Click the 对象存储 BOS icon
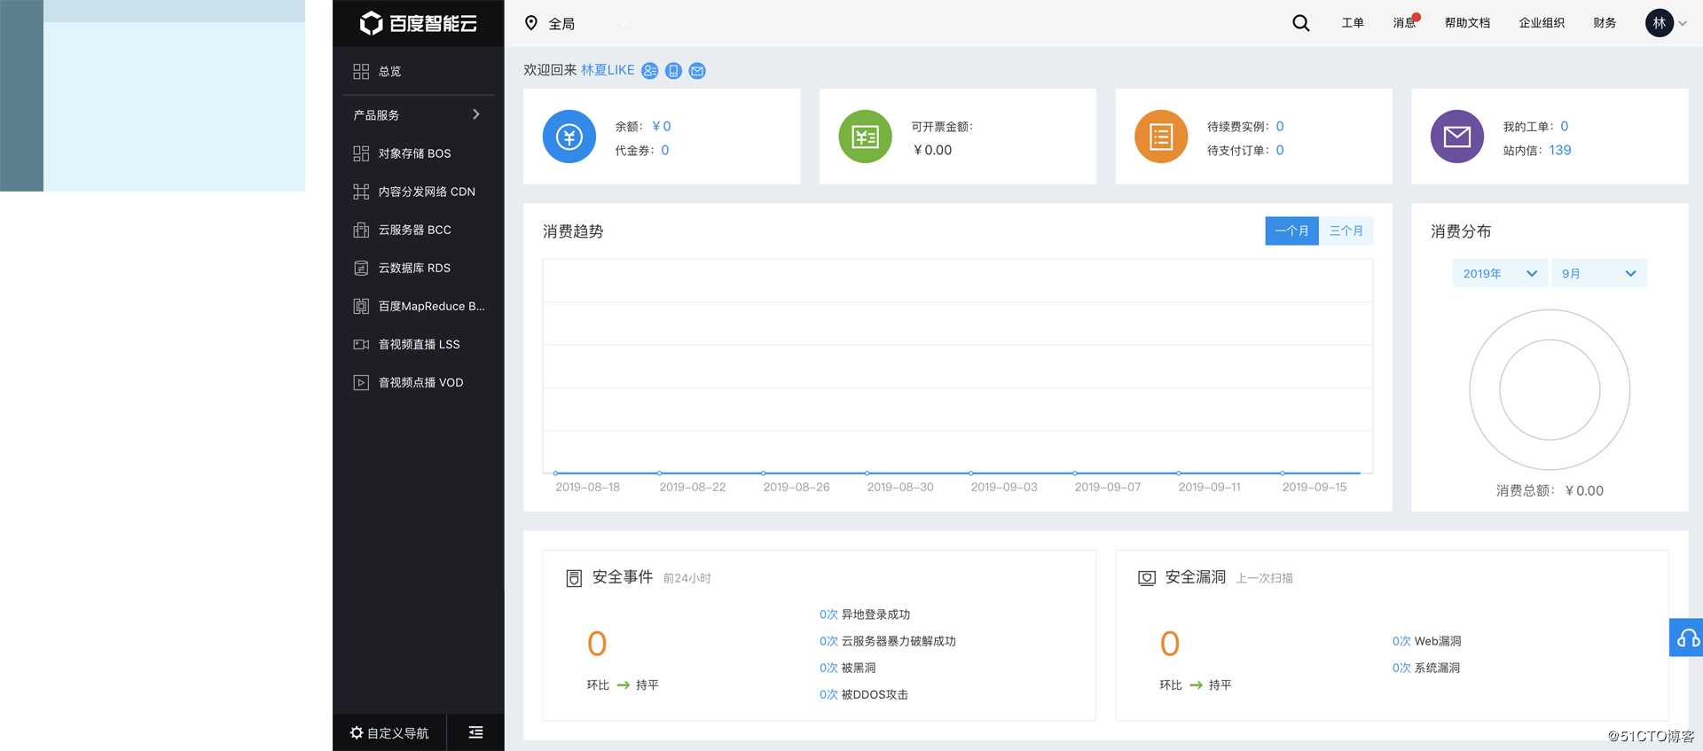Viewport: 1703px width, 751px height. pos(361,153)
